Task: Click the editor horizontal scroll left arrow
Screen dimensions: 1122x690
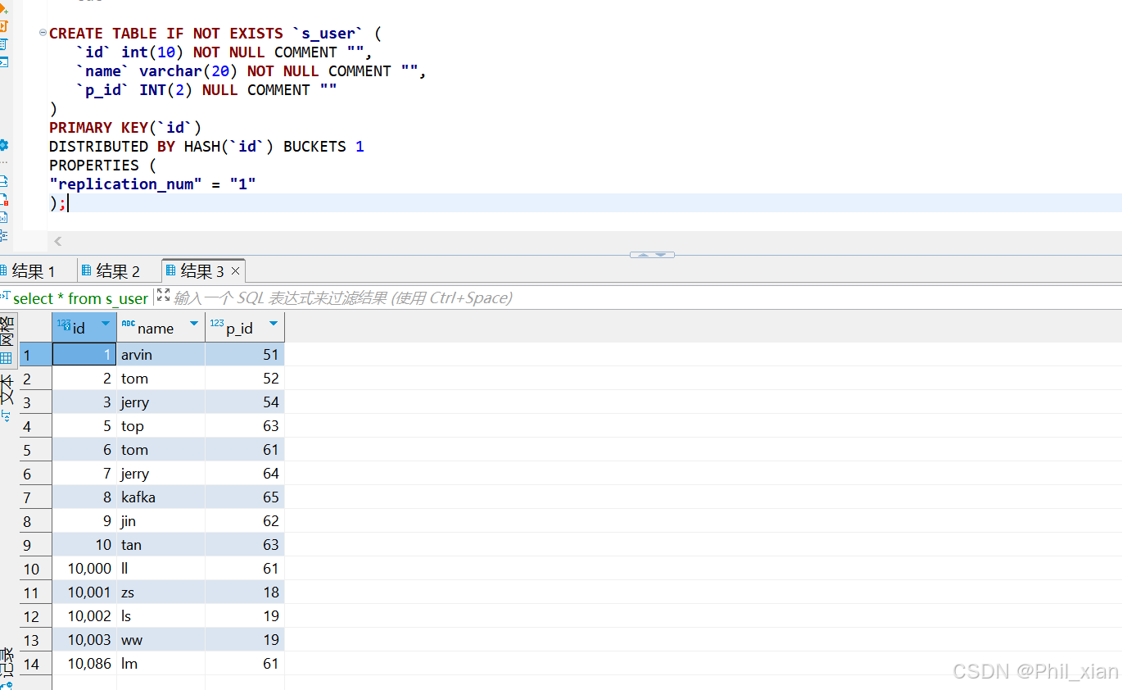Action: pos(57,242)
